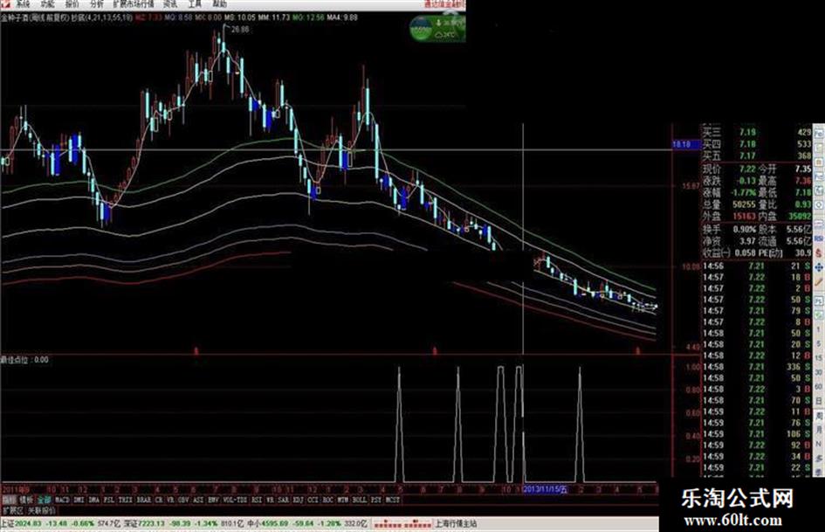Open the 扩展市场行情 menu
The width and height of the screenshot is (825, 532).
pyautogui.click(x=134, y=3)
